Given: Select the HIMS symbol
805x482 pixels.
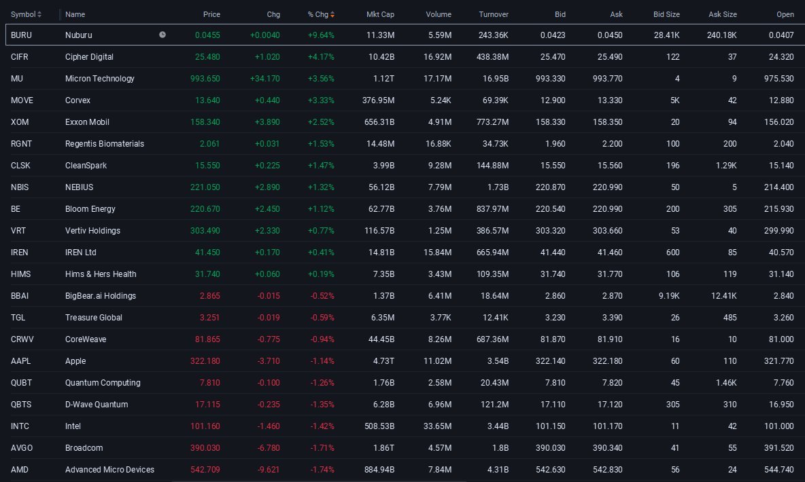Looking at the screenshot, I should pos(20,274).
